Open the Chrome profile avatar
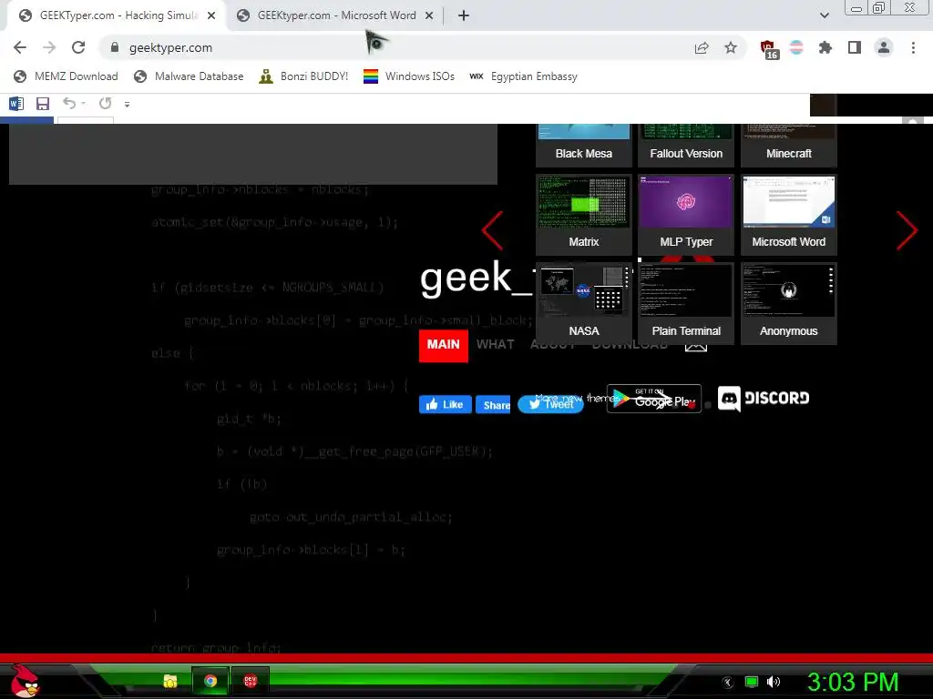The width and height of the screenshot is (933, 699). [x=884, y=47]
